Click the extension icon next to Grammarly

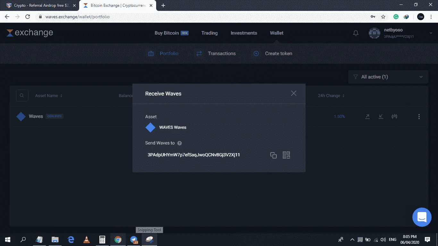406,17
